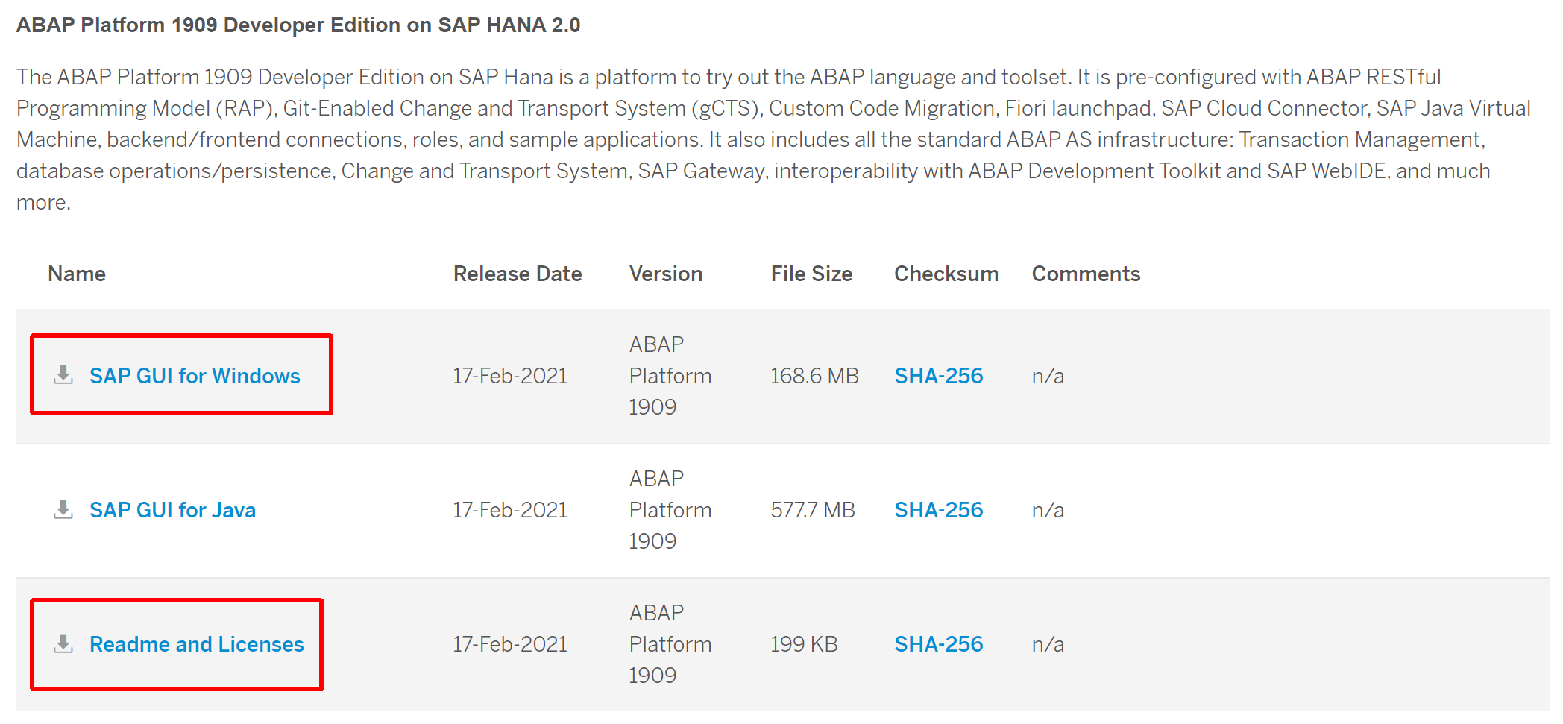This screenshot has width=1563, height=724.
Task: Click the ABAP Platform 1909 Developer Edition heading
Action: 298,25
